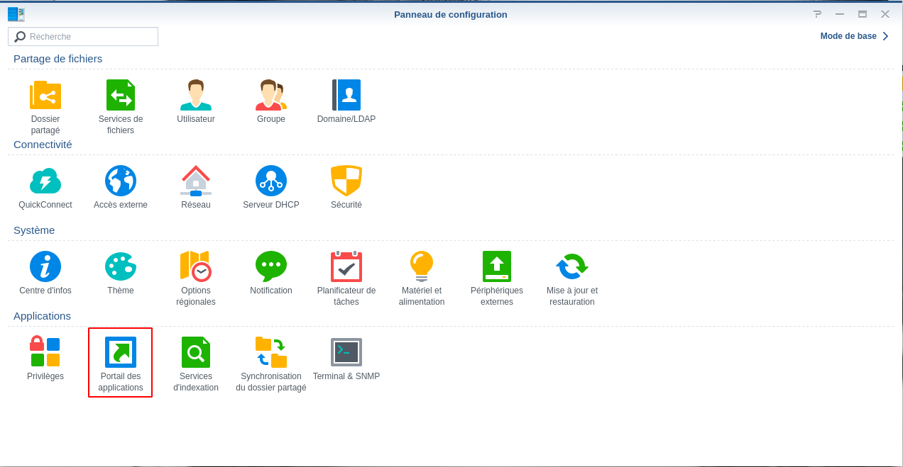Screen dimensions: 903x467
Task: Open the Groupe settings
Action: [271, 96]
